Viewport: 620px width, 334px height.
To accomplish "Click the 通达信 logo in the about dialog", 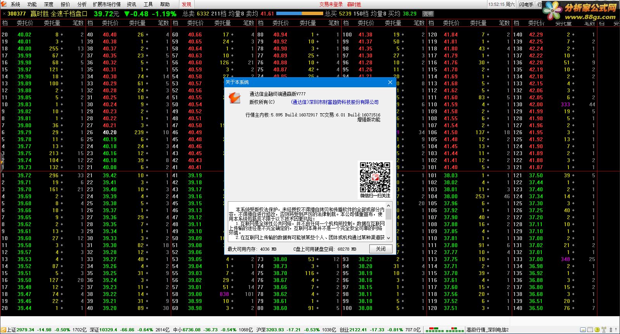I will (234, 97).
